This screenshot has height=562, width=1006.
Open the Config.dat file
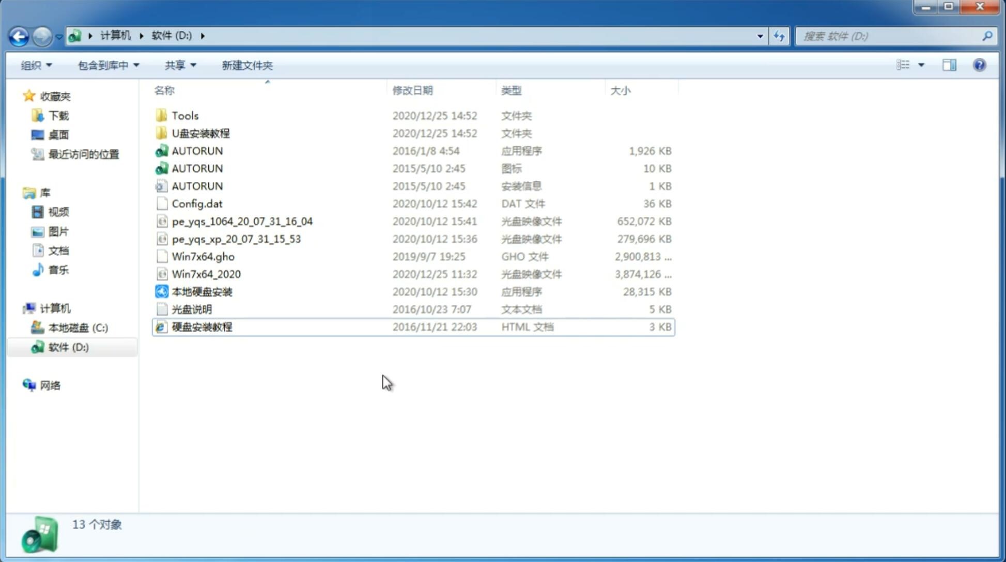pyautogui.click(x=197, y=203)
